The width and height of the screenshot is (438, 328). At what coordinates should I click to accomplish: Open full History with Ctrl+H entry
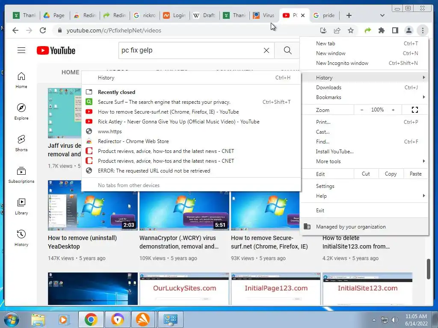(x=191, y=78)
